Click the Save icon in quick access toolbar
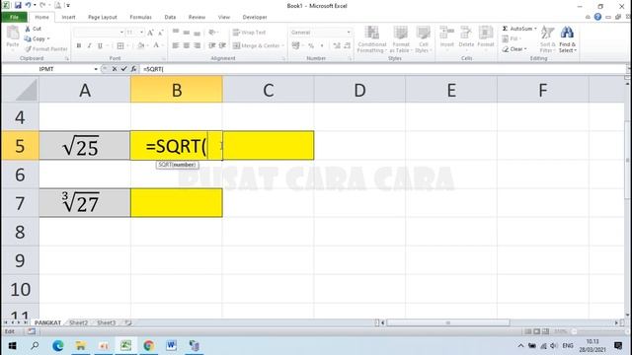This screenshot has width=632, height=355. (x=18, y=5)
